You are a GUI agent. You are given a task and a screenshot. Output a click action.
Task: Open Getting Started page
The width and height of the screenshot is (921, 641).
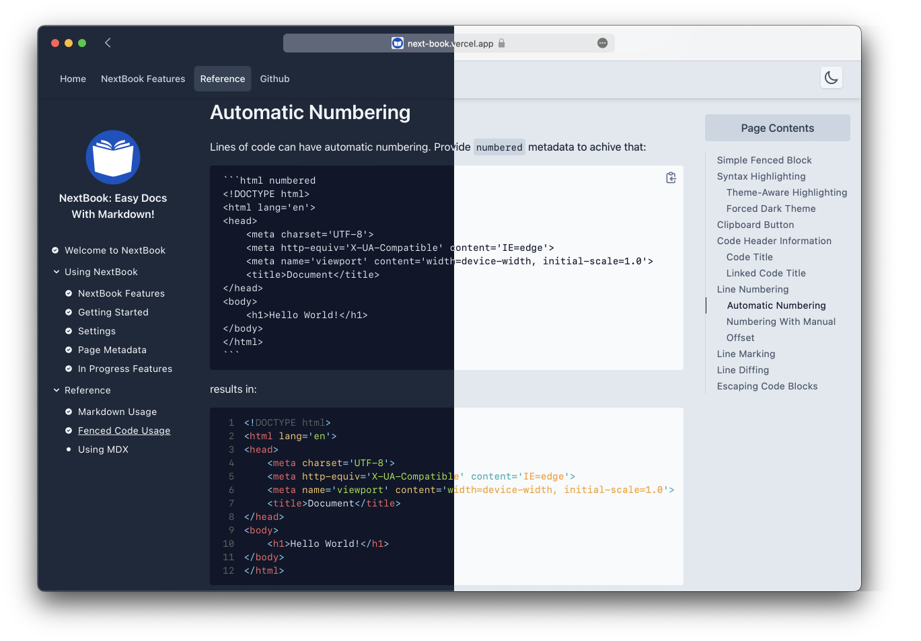click(113, 312)
